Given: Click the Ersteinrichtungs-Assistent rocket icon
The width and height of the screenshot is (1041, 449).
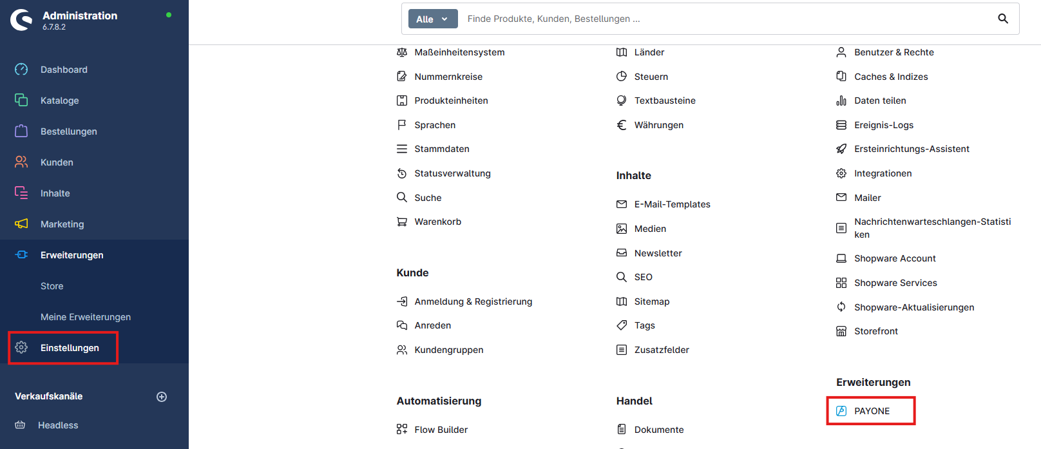Looking at the screenshot, I should tap(841, 149).
